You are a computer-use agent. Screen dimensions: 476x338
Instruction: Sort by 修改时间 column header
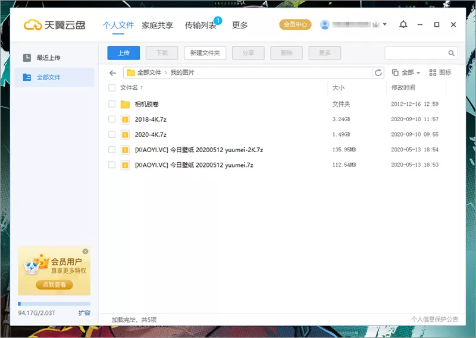pyautogui.click(x=403, y=88)
